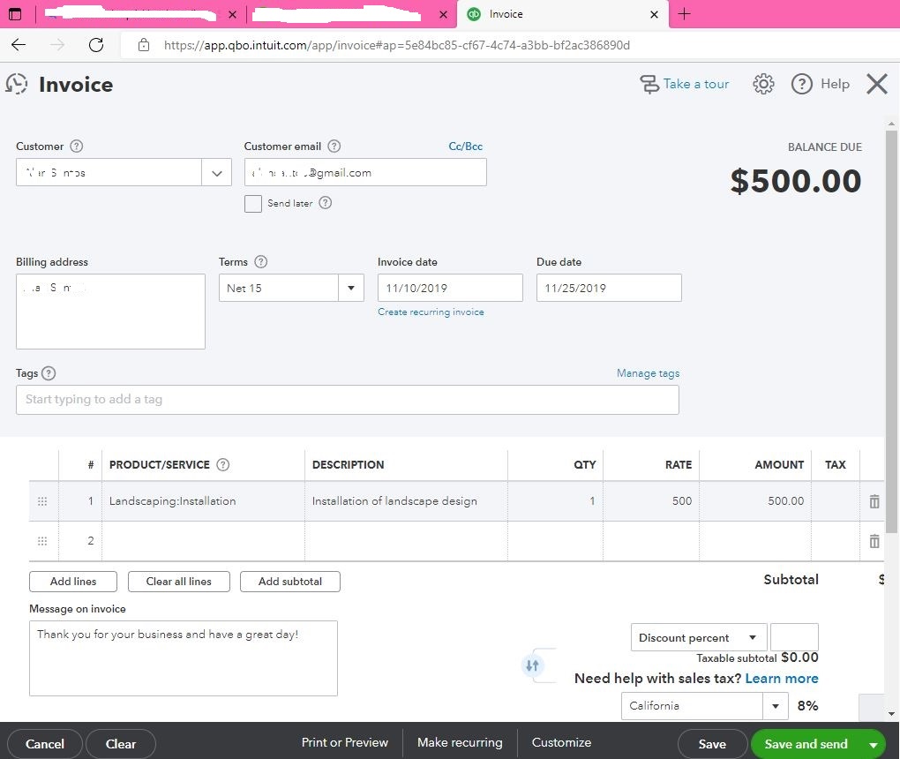Click the browser back arrow
The image size is (900, 759).
pos(19,45)
